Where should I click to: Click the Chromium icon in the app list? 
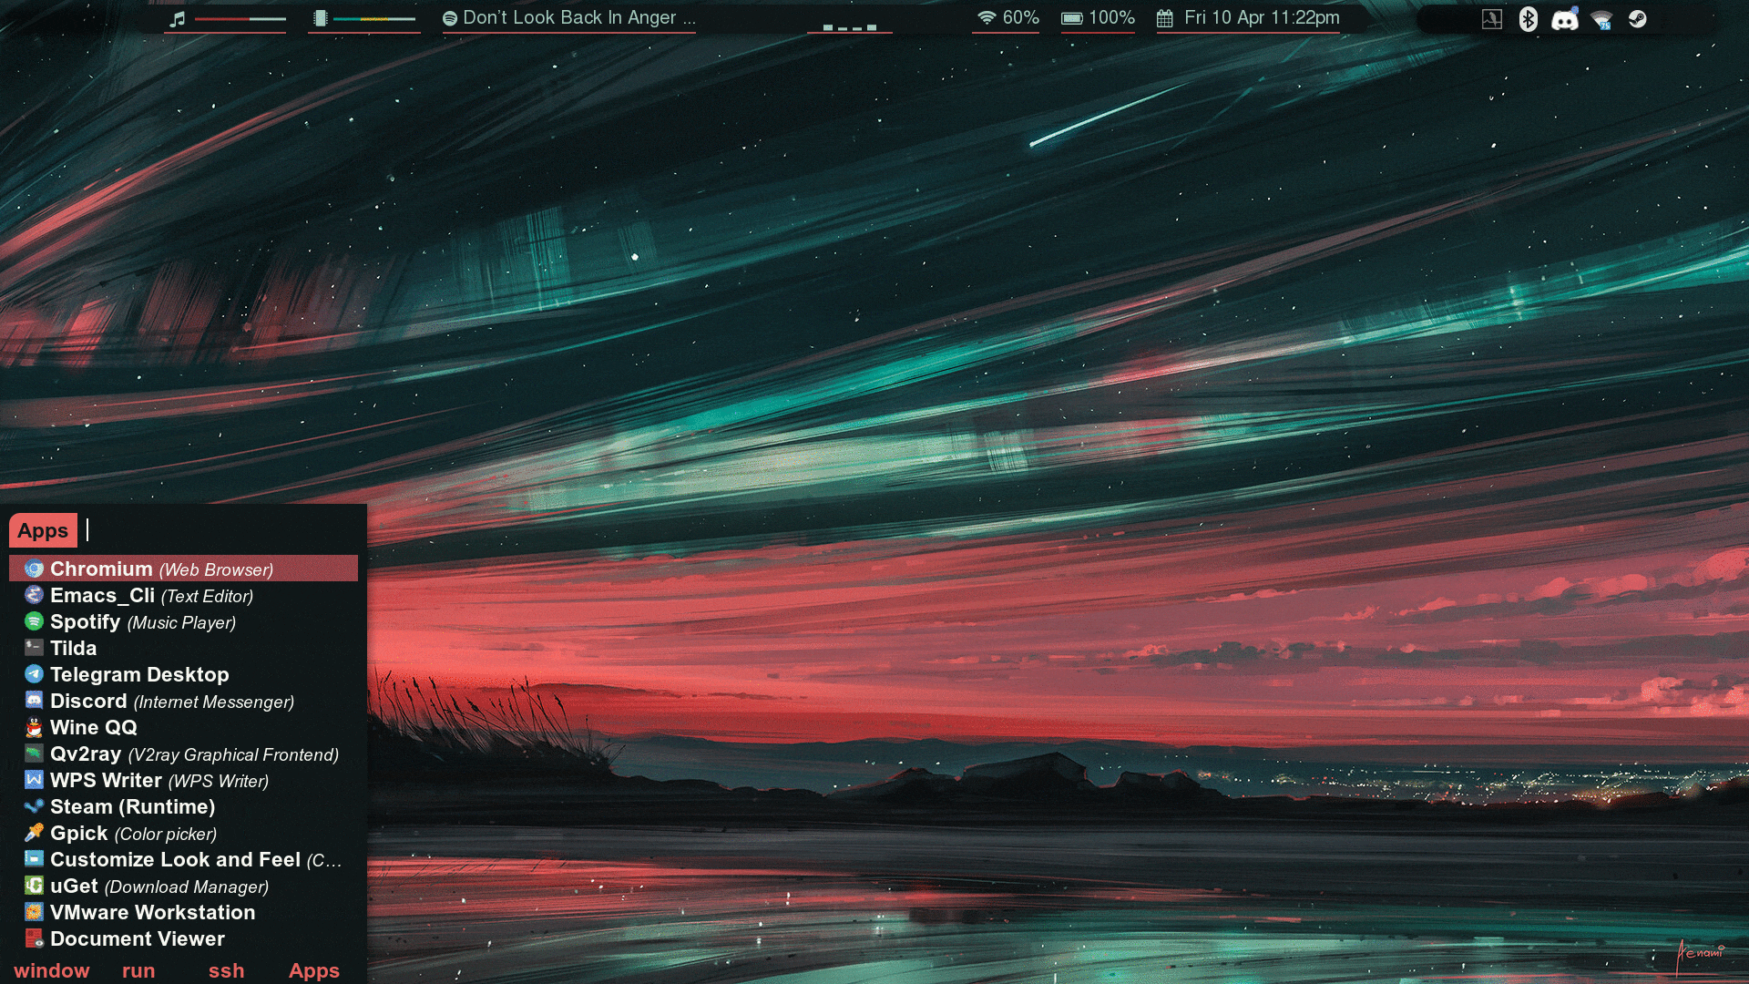(x=34, y=569)
